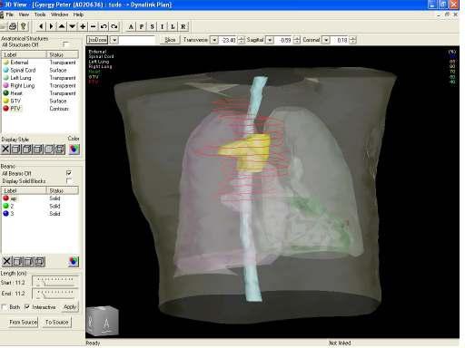Image resolution: width=465 pixels, height=348 pixels.
Task: Select the GTV structure row
Action: [x=40, y=101]
